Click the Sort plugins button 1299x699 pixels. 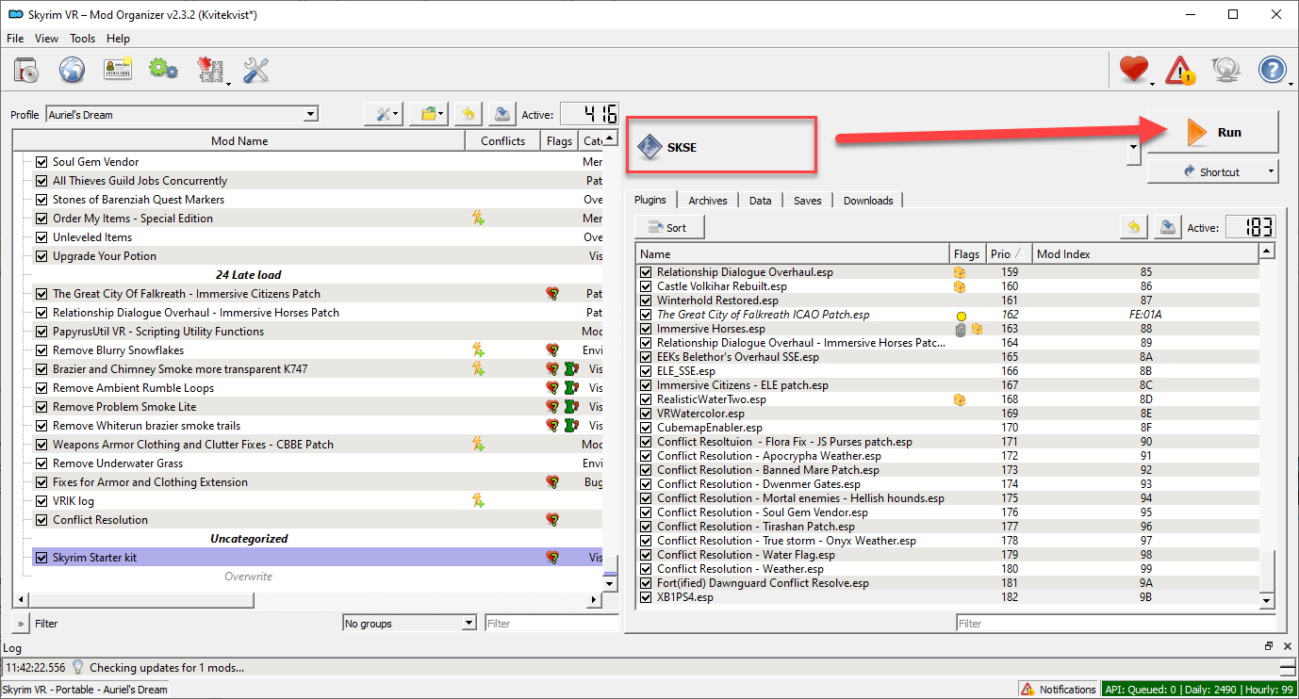pyautogui.click(x=669, y=227)
